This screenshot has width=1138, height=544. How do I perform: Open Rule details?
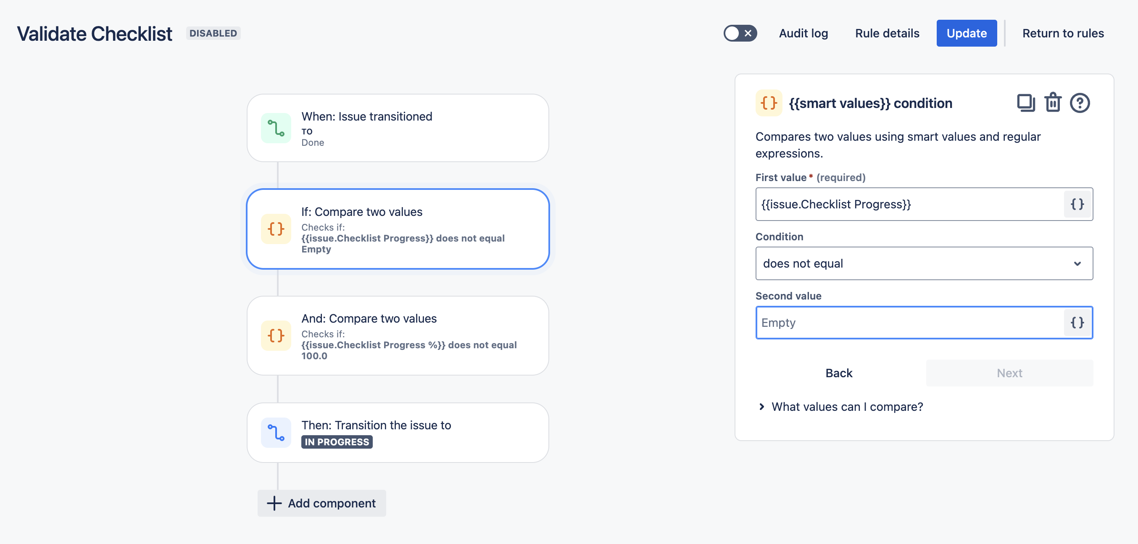coord(887,33)
